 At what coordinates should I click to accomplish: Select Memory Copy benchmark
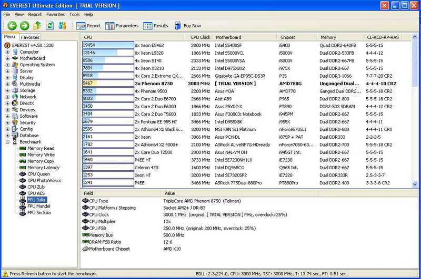click(x=41, y=161)
